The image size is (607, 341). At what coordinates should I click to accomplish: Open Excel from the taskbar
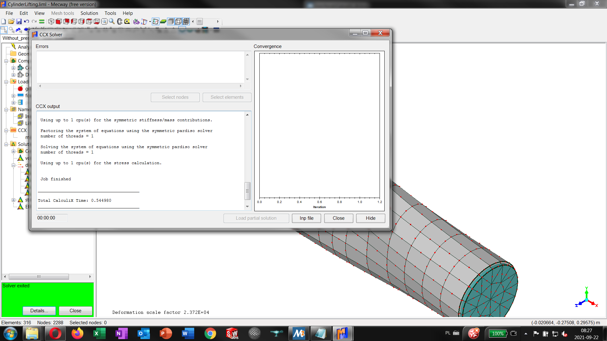[x=99, y=333]
